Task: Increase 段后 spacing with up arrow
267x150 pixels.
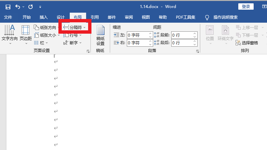Action: click(x=195, y=41)
